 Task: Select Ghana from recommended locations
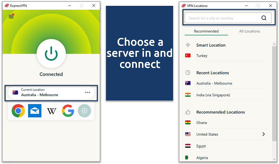(201, 122)
